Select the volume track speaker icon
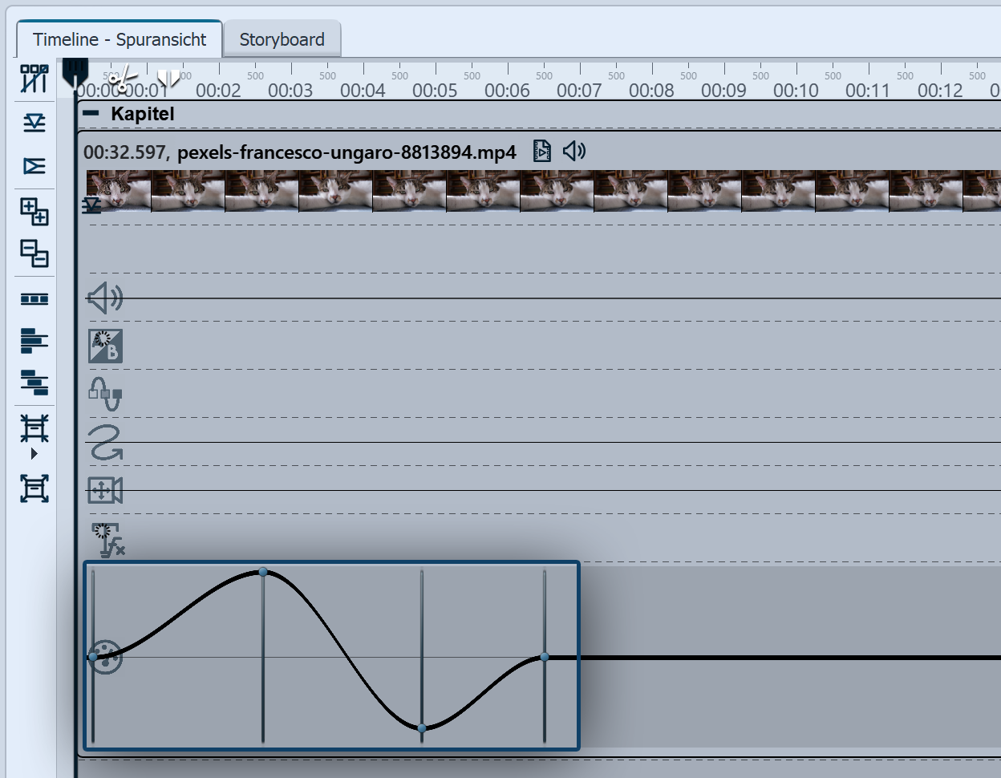Screen dimensions: 1001x778 104,298
